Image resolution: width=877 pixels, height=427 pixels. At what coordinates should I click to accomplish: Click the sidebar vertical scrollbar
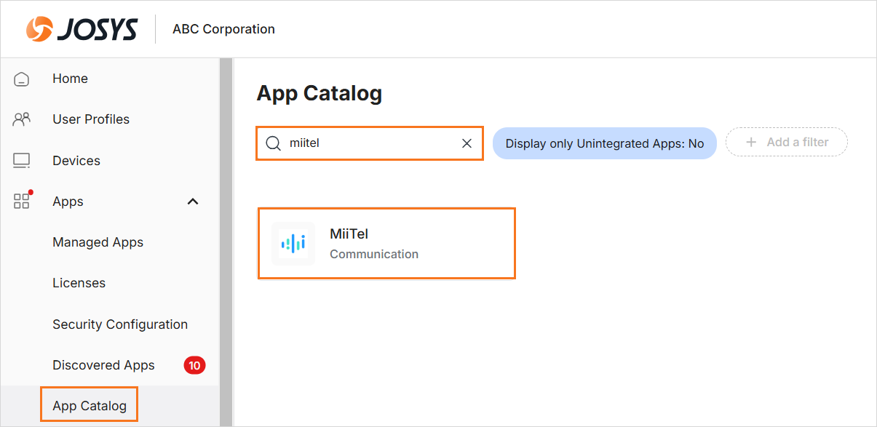point(226,242)
